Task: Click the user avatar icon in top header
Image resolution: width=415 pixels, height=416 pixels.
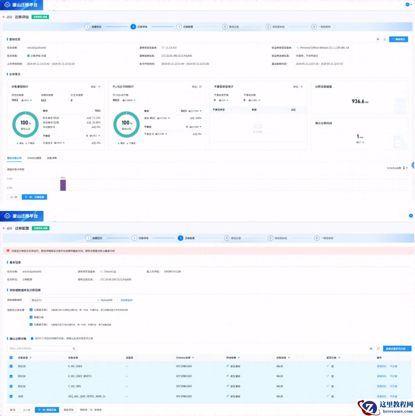Action: (408, 5)
